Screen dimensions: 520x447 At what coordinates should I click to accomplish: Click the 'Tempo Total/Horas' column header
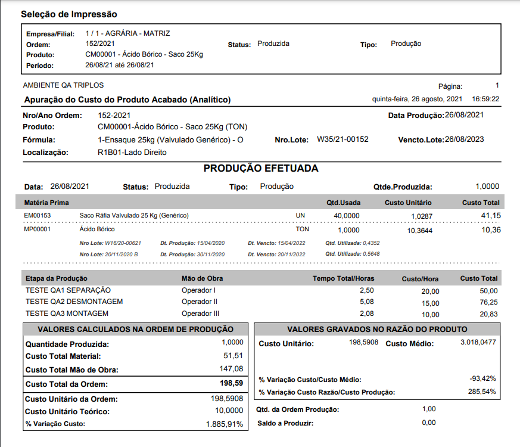pos(343,278)
